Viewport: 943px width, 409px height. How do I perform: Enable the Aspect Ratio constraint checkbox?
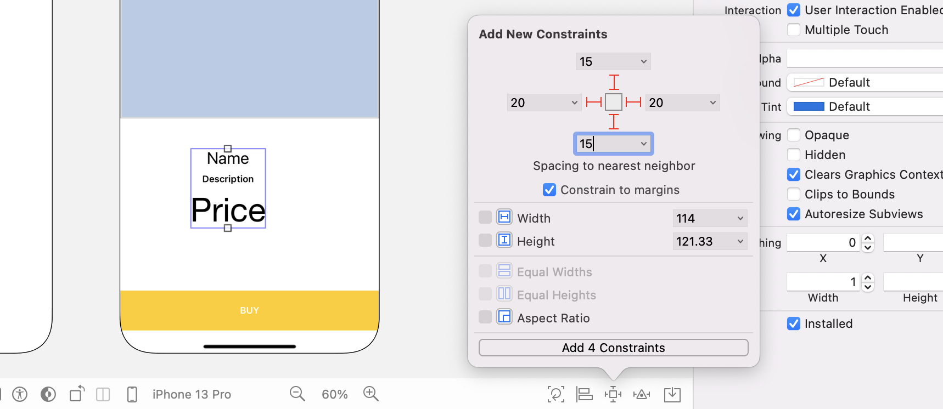(485, 317)
